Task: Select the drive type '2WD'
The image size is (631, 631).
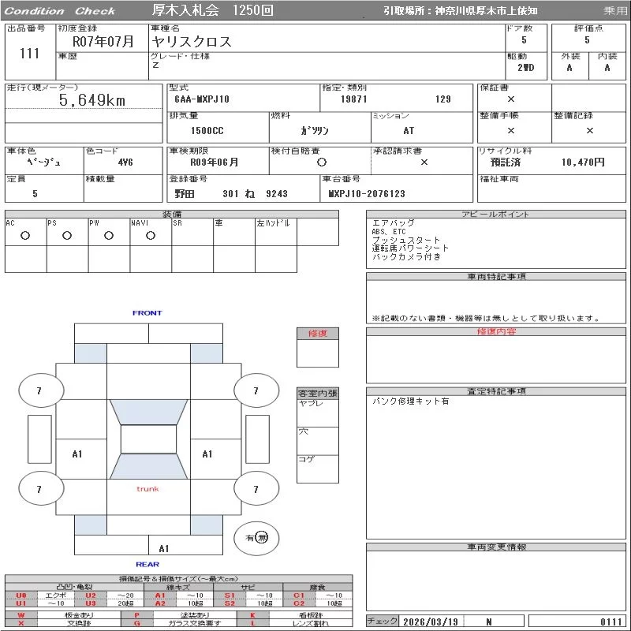Action: pos(526,68)
